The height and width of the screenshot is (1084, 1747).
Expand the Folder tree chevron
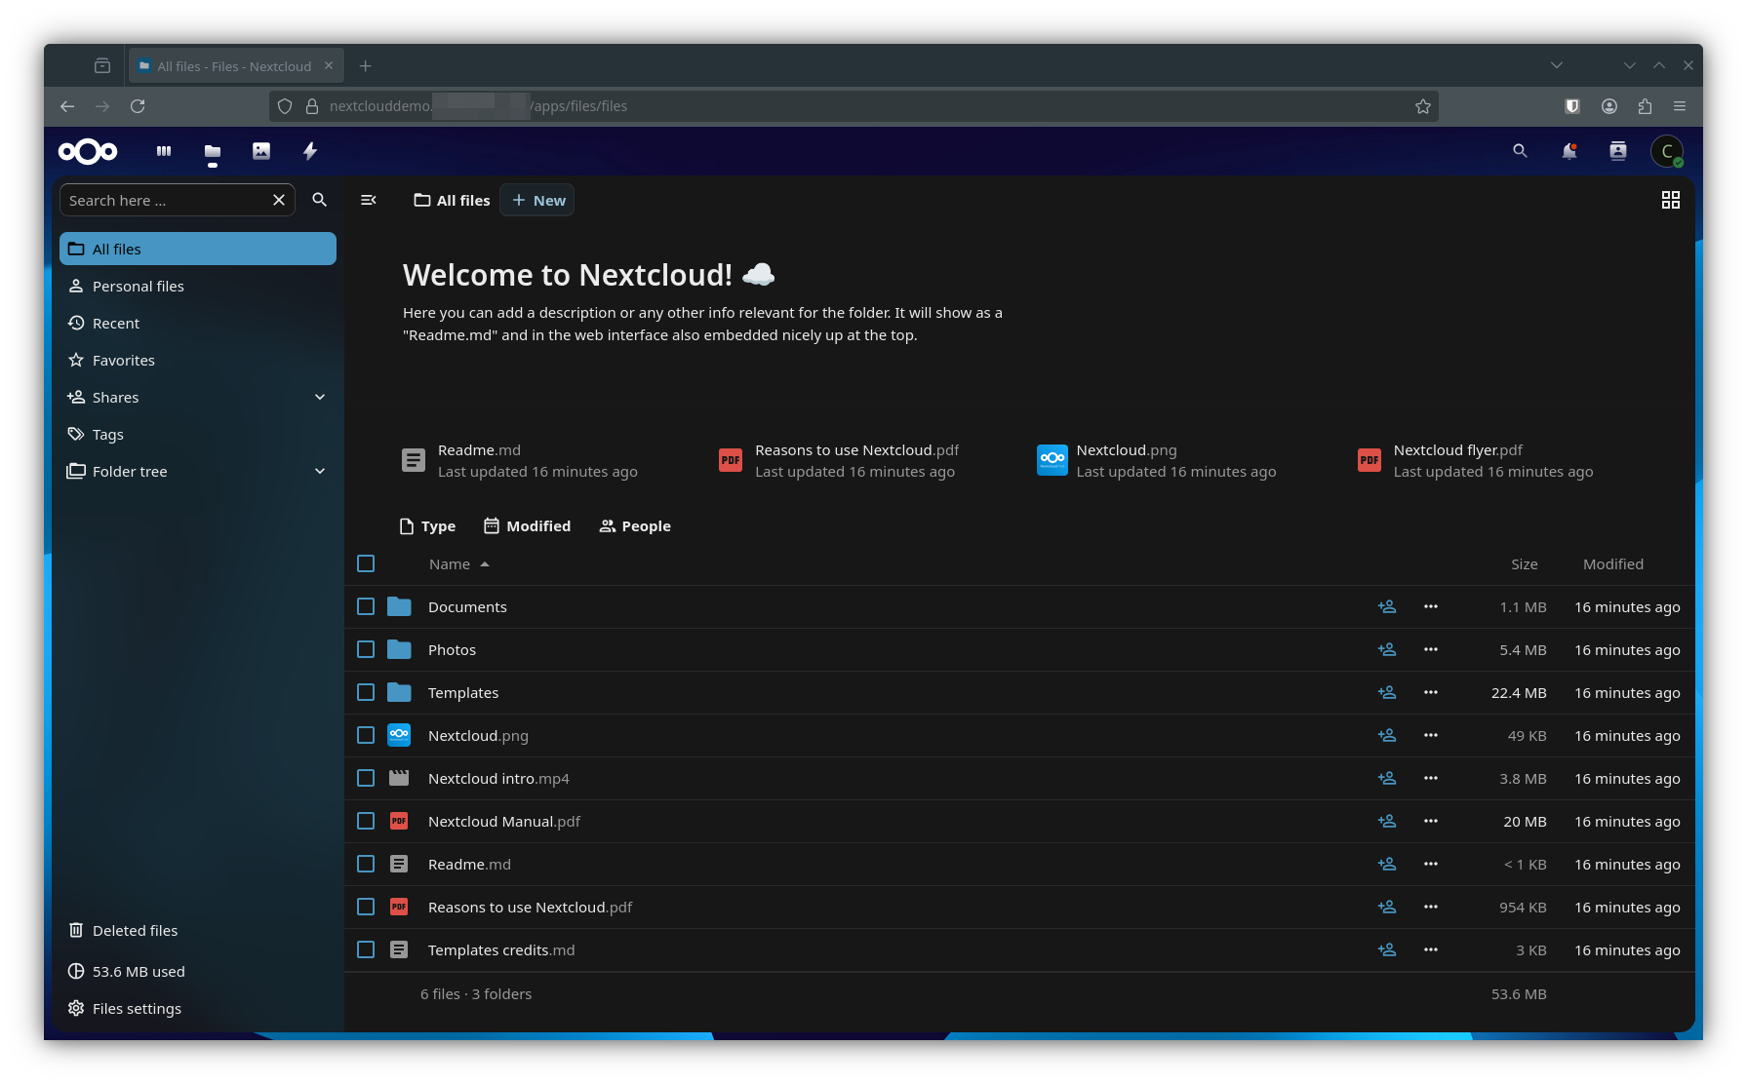320,472
